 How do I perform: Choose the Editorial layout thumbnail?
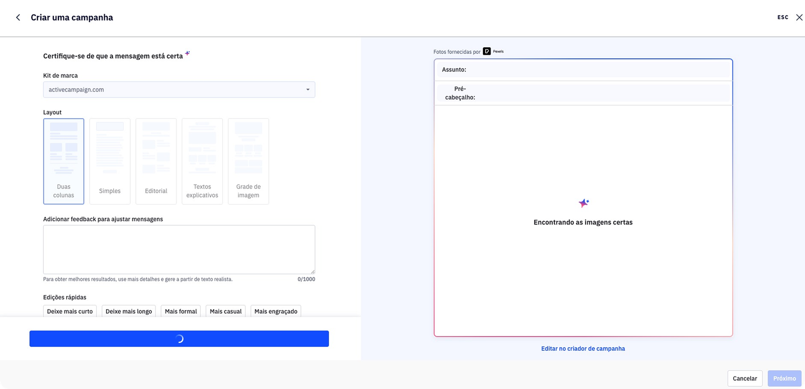point(156,161)
